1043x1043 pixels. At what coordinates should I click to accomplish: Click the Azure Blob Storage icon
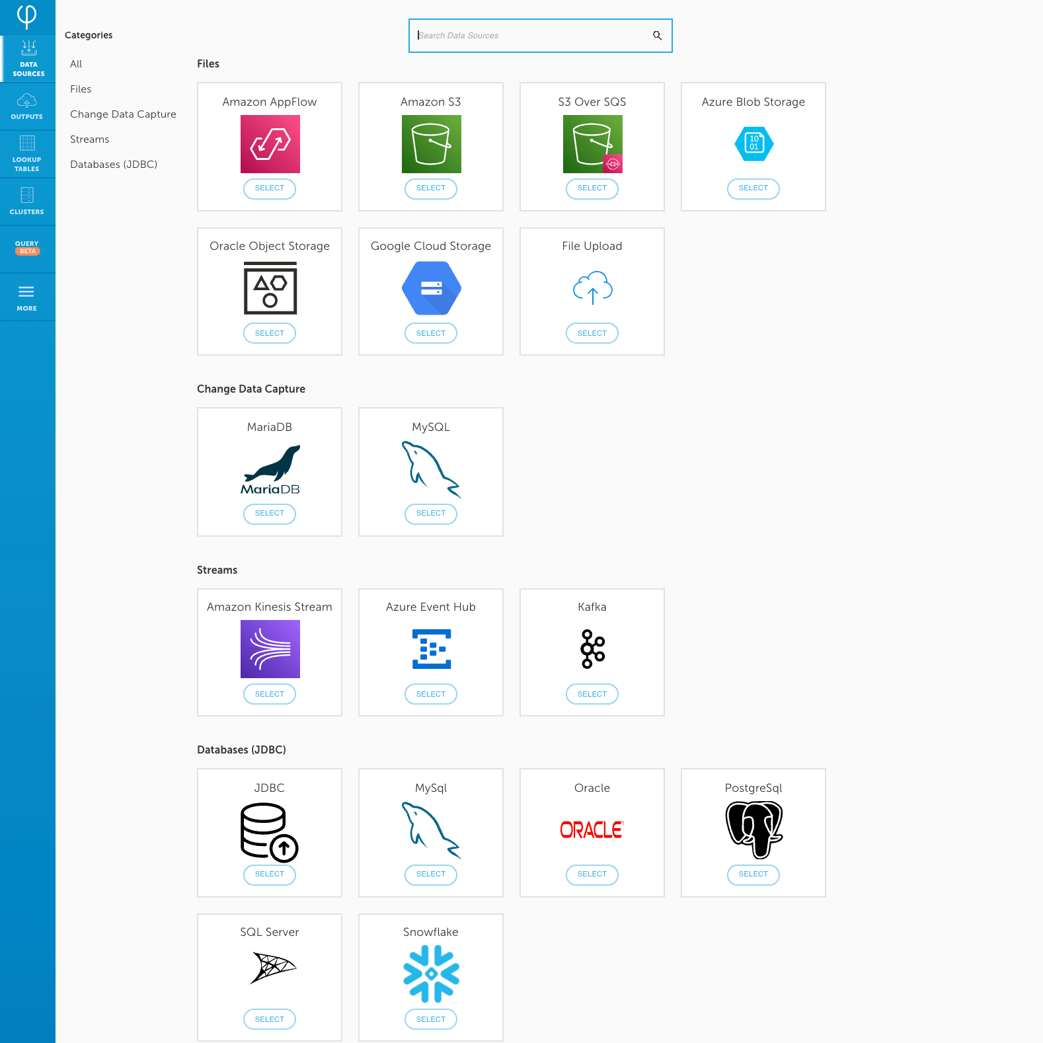[754, 143]
